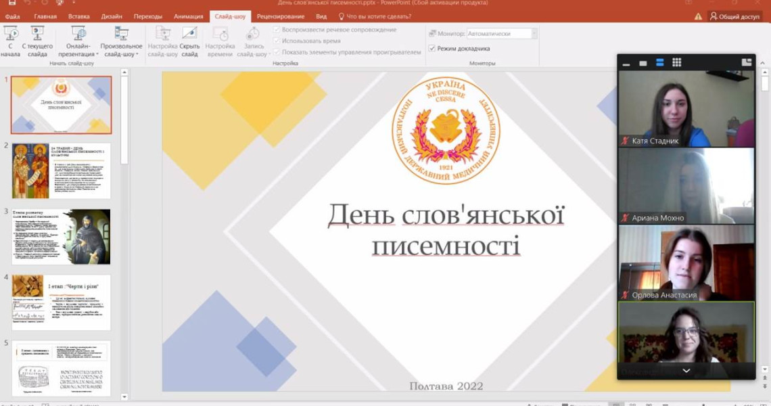Open the customize quick access toolbar arrow

tap(73, 3)
